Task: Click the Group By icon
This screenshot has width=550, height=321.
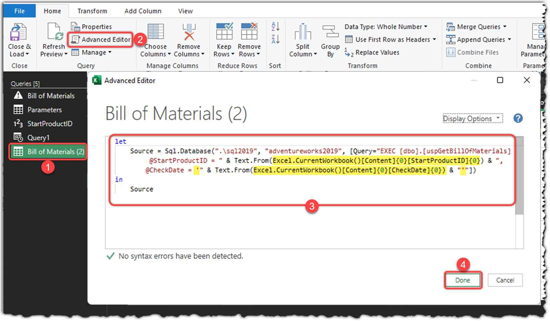Action: [x=330, y=32]
